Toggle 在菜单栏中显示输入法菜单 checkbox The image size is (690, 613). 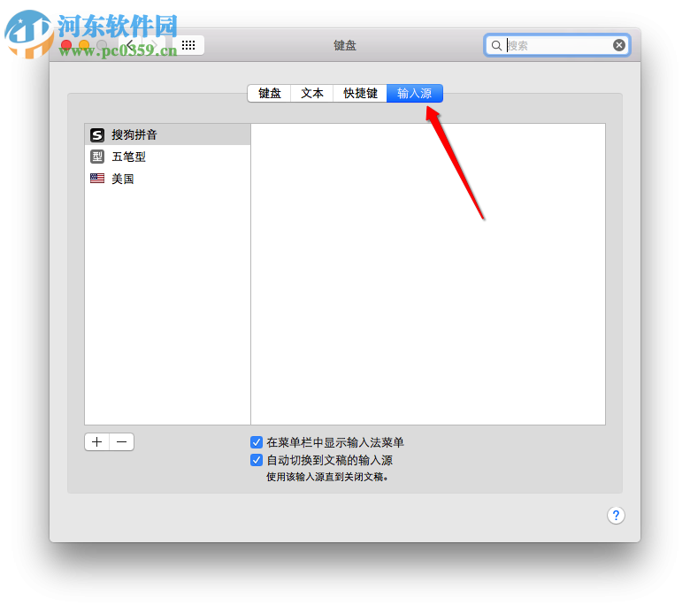pyautogui.click(x=257, y=441)
